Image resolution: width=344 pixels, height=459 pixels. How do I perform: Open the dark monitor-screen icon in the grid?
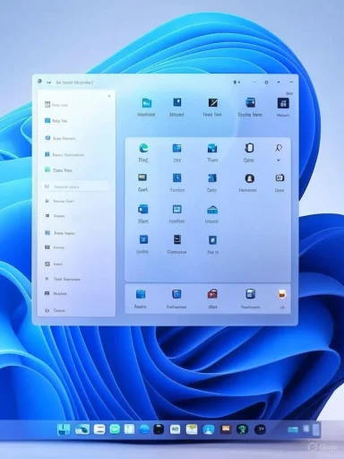tap(142, 178)
